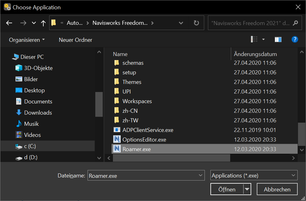Click the forward navigation arrow
306x201 pixels.
coord(23,23)
